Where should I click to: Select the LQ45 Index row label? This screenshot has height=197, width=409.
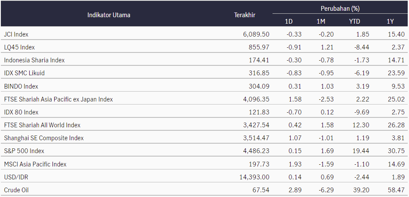19,47
